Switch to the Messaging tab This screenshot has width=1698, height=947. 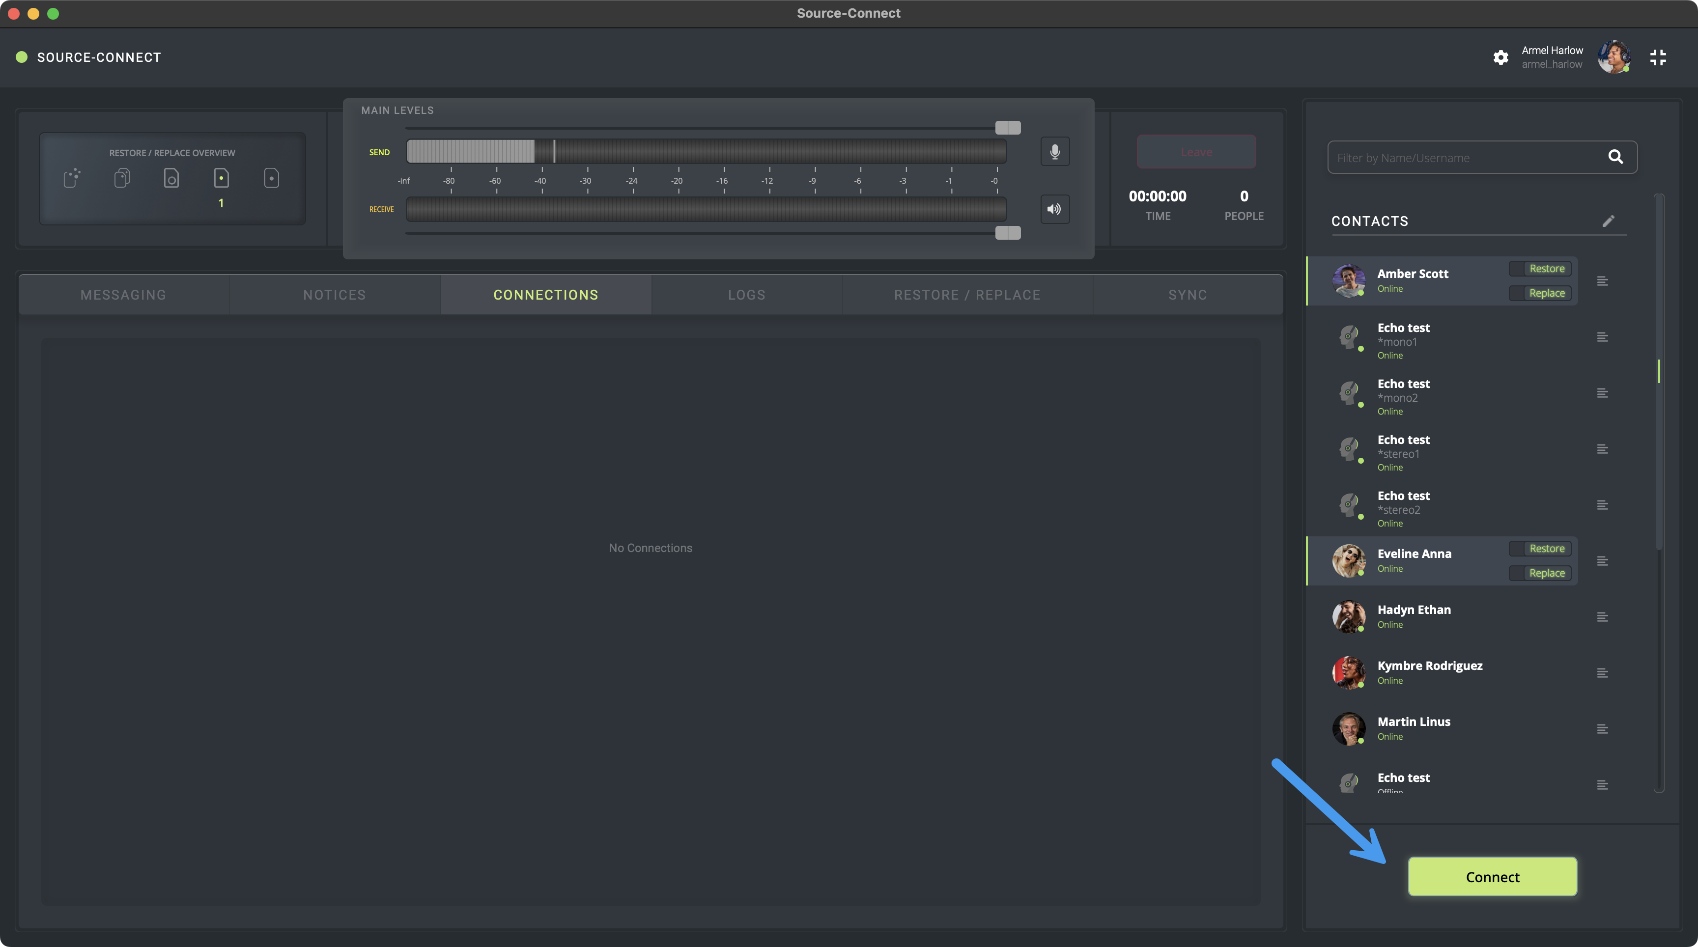tap(123, 295)
